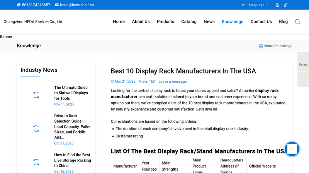The image size is (309, 173).
Task: Go to the Home menu item
Action: click(119, 22)
